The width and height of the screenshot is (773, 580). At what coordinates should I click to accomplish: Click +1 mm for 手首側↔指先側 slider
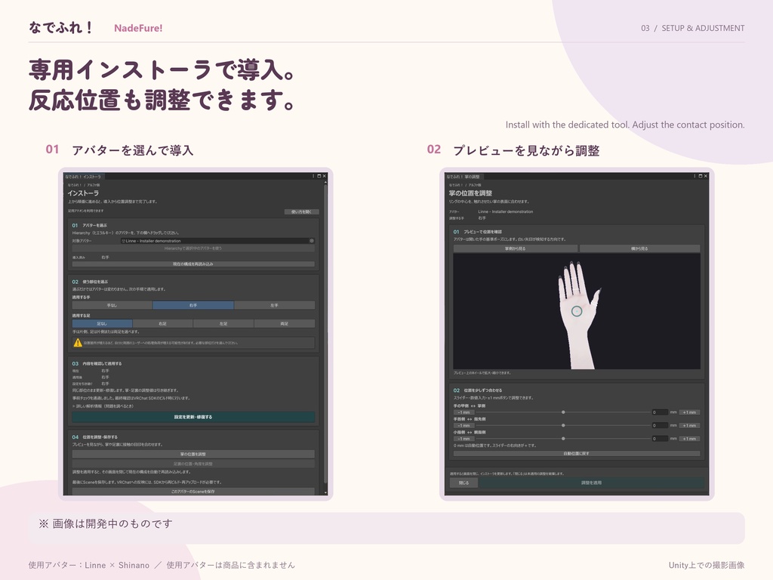point(689,425)
